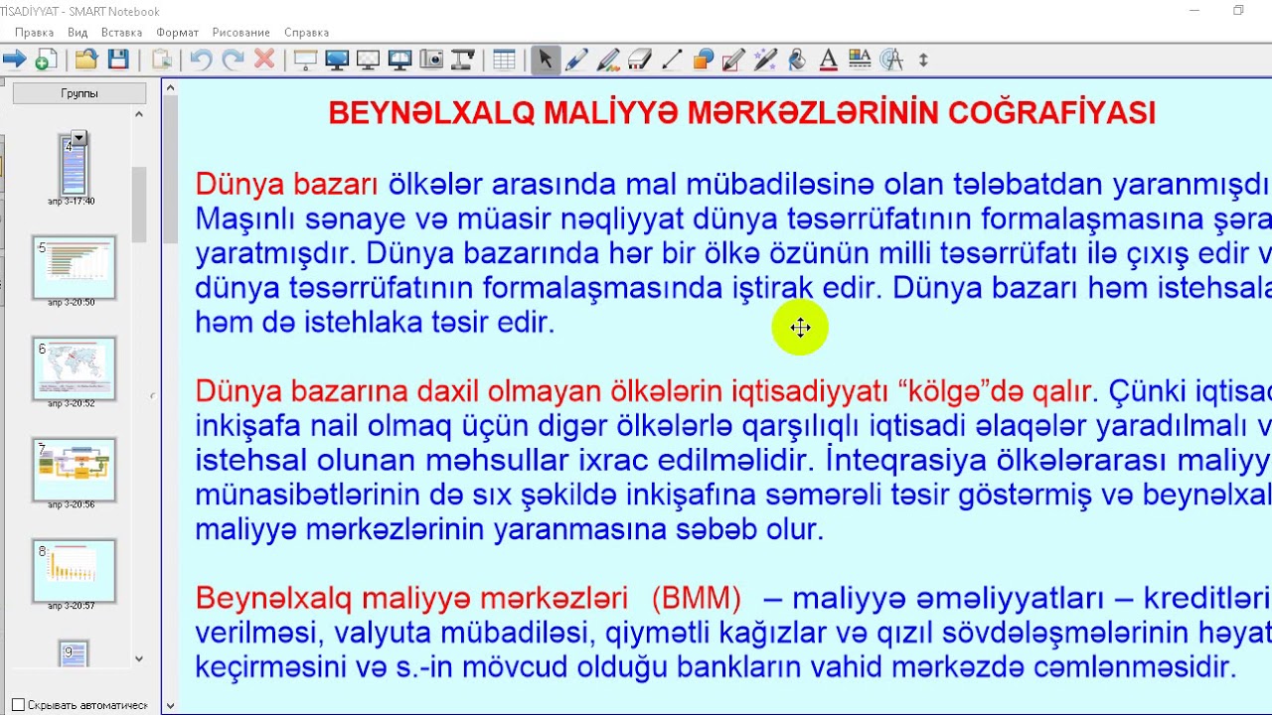Select the Shapes tool
1272x715 pixels.
point(704,60)
